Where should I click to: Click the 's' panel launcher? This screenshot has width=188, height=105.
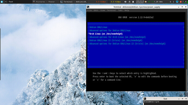tap(173, 2)
